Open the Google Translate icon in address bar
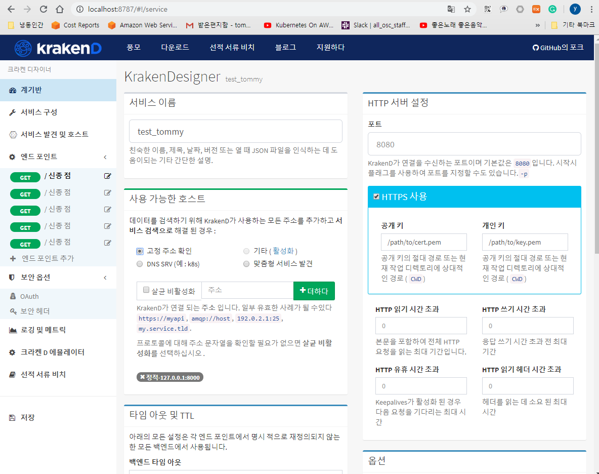This screenshot has height=474, width=599. (451, 9)
